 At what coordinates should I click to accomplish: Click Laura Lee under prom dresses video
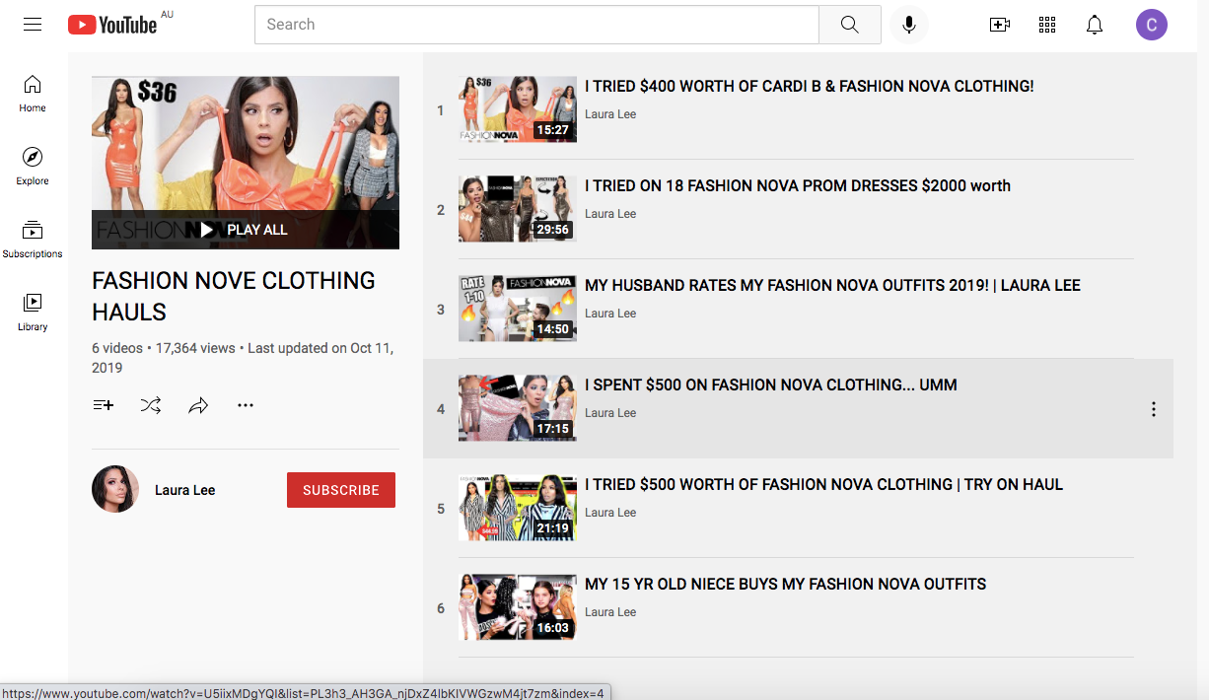[610, 214]
